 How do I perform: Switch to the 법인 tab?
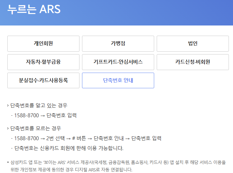pos(193,44)
